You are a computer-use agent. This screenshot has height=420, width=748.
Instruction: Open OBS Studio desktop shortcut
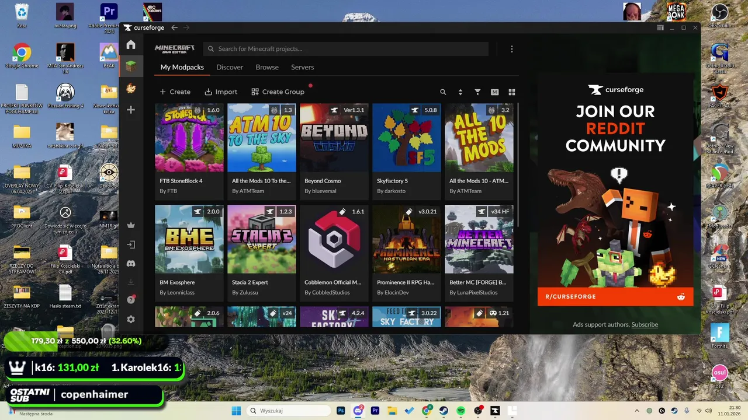coord(719,16)
